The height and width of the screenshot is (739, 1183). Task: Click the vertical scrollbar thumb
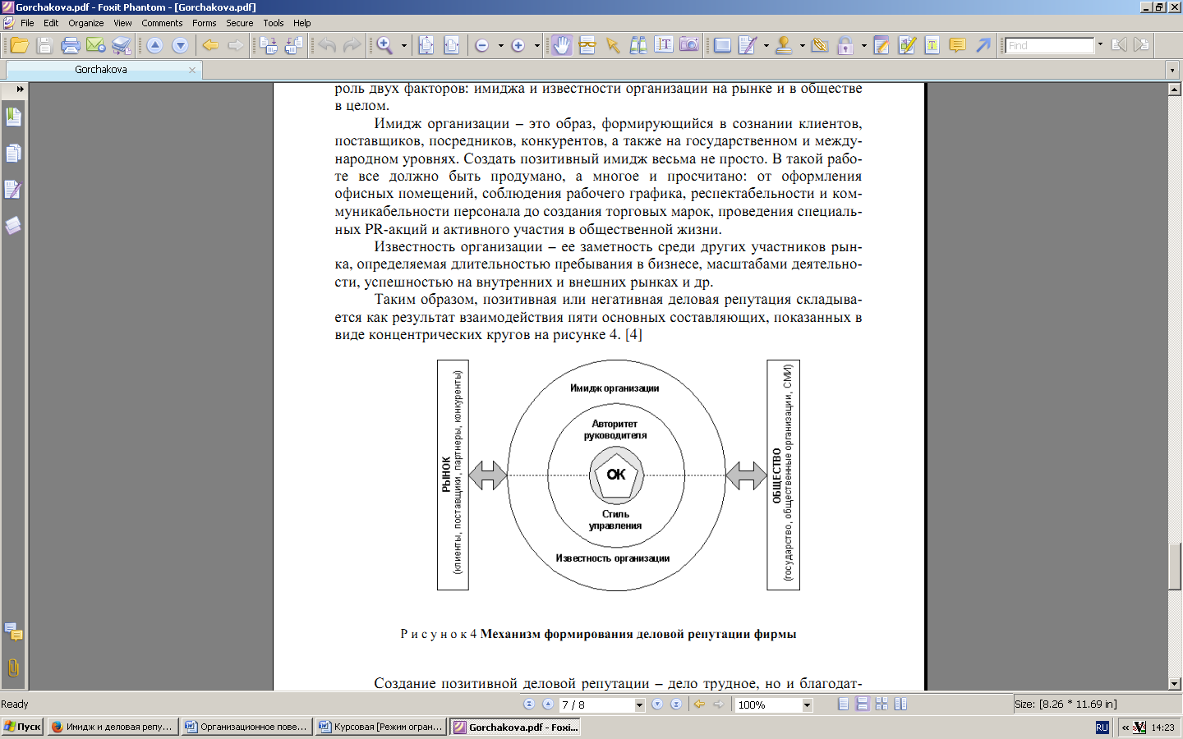coord(1175,566)
